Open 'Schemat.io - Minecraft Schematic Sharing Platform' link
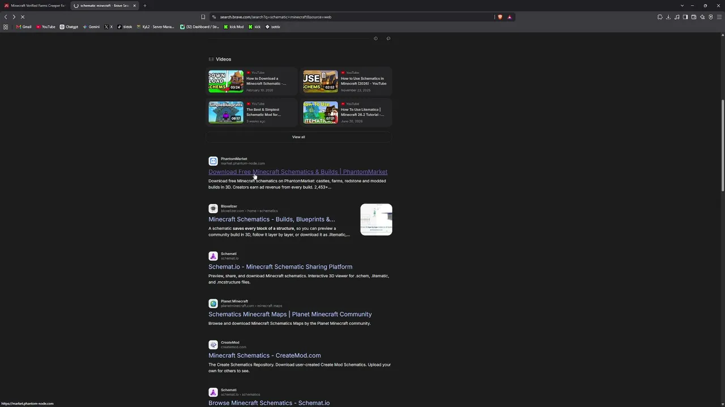 click(x=280, y=267)
